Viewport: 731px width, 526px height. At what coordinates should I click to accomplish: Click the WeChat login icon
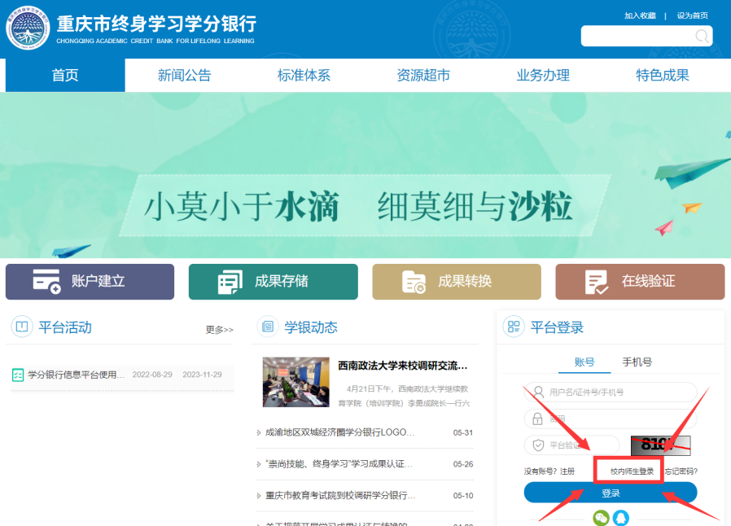click(601, 517)
